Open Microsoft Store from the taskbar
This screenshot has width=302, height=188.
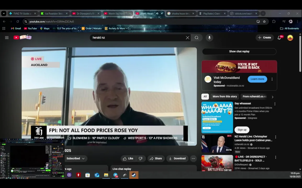(x=87, y=175)
